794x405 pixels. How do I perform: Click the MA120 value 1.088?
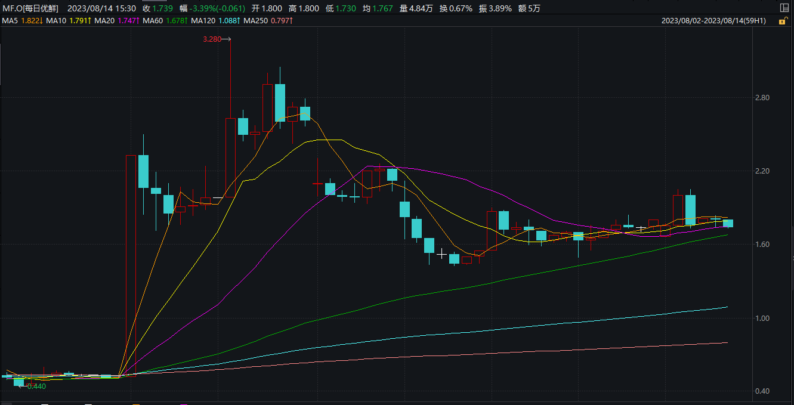227,21
